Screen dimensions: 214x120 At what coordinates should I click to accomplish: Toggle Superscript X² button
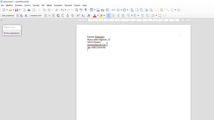tap(78, 16)
